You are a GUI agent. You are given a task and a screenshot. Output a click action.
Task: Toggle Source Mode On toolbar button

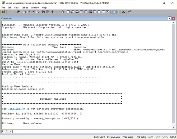[x=114, y=12]
